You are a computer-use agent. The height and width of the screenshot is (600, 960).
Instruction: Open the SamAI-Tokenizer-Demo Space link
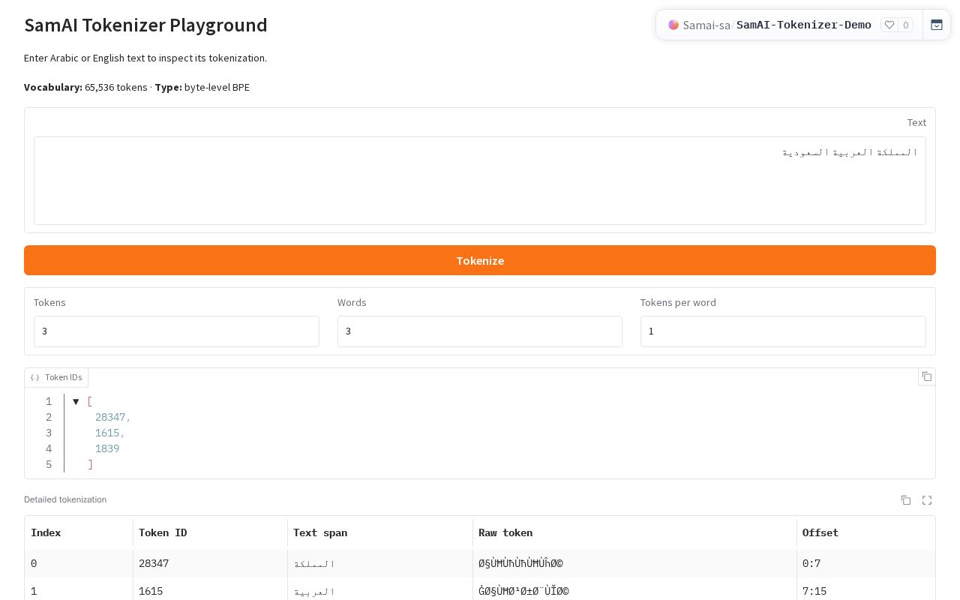[x=804, y=25]
